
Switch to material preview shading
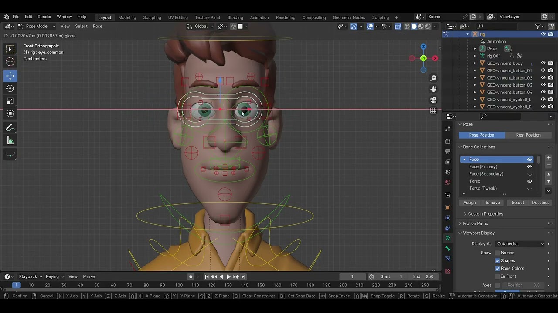(x=421, y=27)
